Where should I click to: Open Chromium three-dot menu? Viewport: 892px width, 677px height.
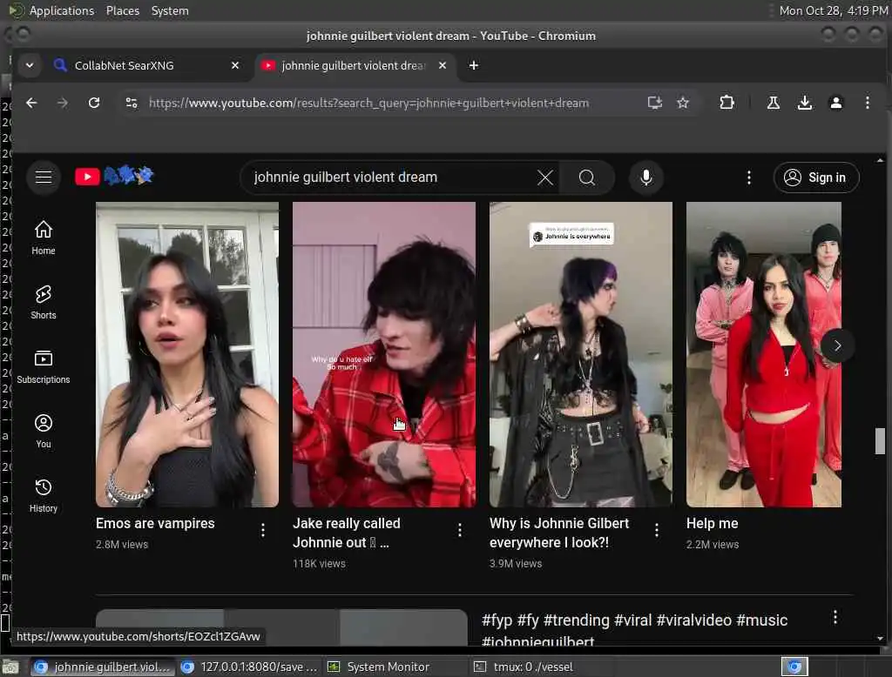coord(867,103)
